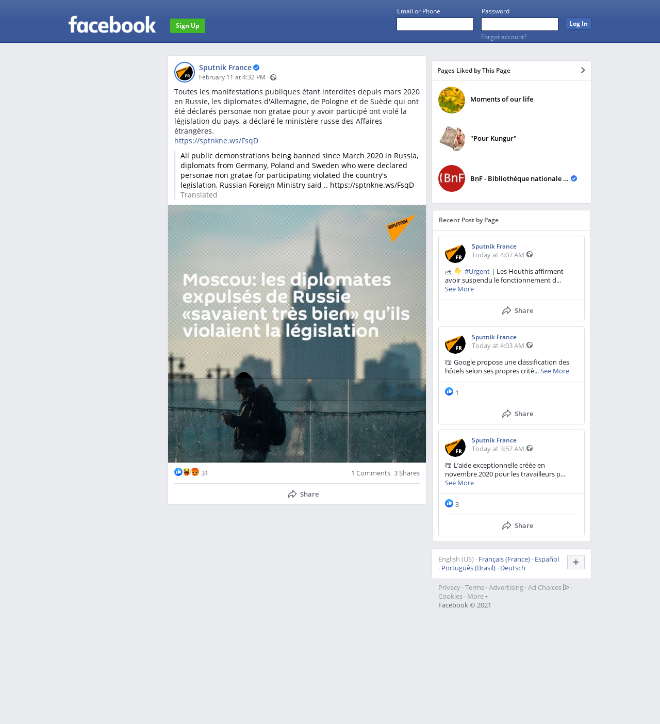Click the verified badge next to Sputnik France
This screenshot has width=660, height=724.
(x=256, y=68)
